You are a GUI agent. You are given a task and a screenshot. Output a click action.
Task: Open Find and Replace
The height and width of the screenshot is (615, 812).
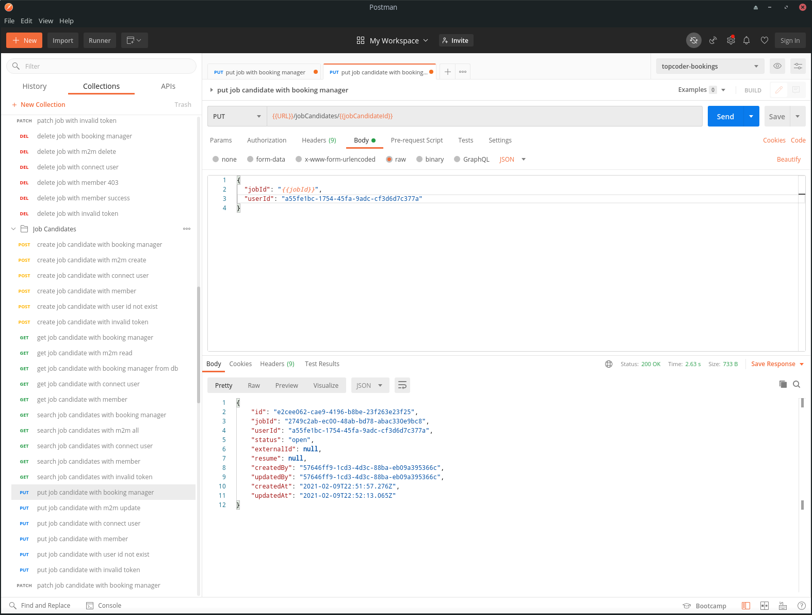pyautogui.click(x=40, y=606)
